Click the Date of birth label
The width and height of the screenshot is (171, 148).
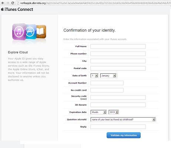pyautogui.click(x=80, y=76)
